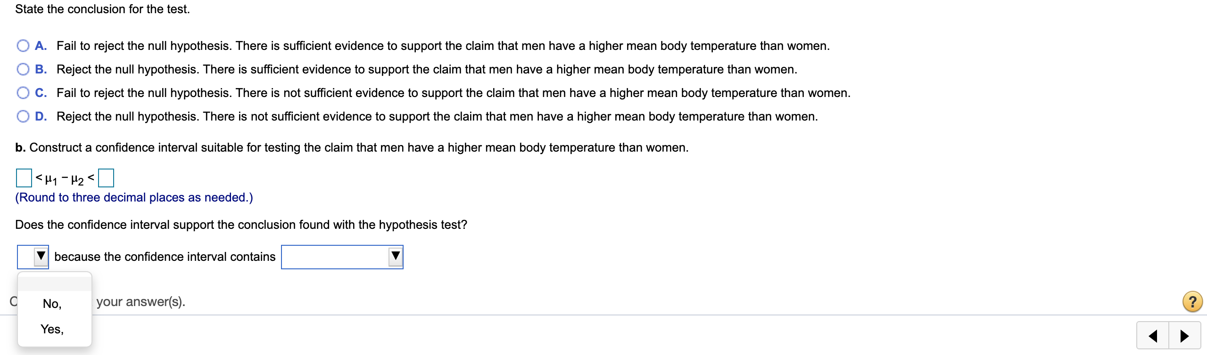Screen dimensions: 1207x355
Task: Select the radio button for option A
Action: pos(22,46)
